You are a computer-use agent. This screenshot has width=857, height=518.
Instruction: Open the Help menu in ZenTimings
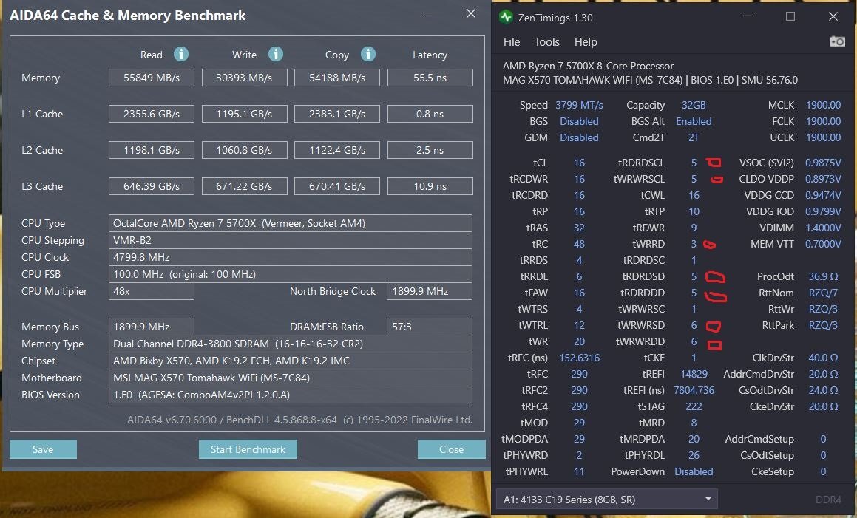(586, 42)
